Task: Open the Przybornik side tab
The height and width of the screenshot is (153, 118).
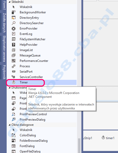Action: click(4, 72)
